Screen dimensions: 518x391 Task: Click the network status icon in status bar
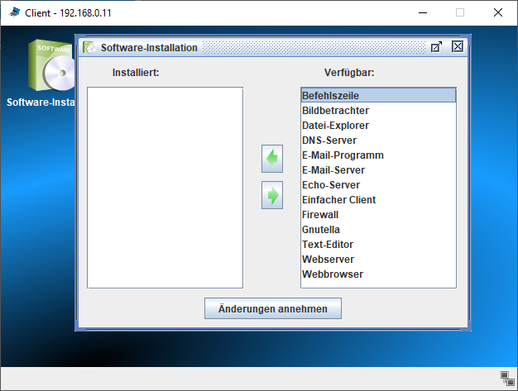(507, 378)
